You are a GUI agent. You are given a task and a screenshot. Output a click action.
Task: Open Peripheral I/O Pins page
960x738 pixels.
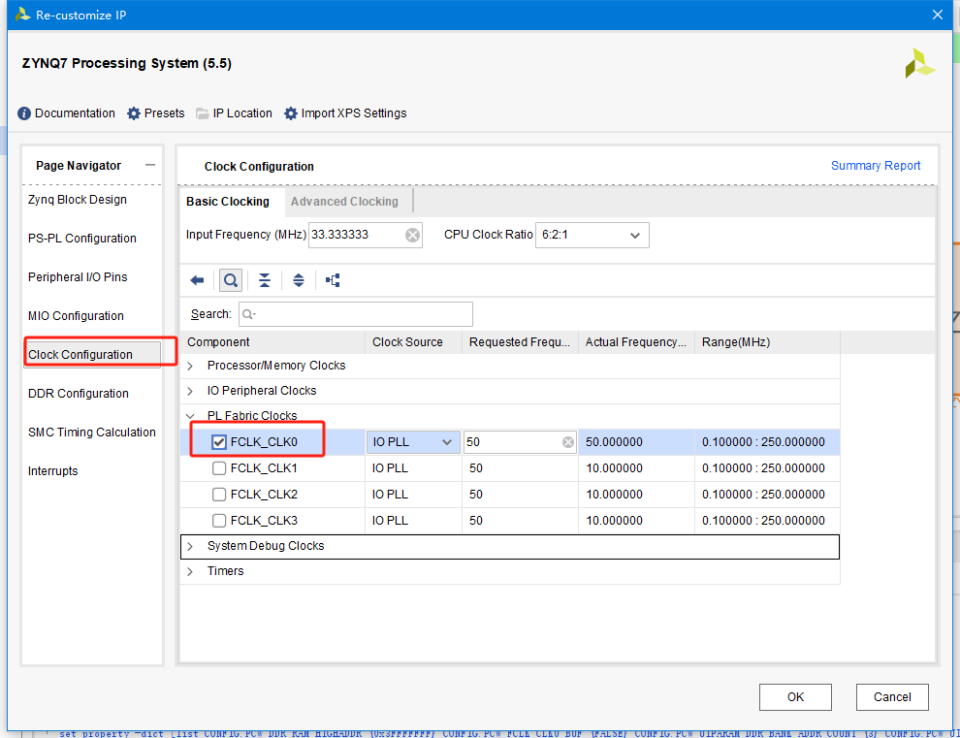(78, 276)
